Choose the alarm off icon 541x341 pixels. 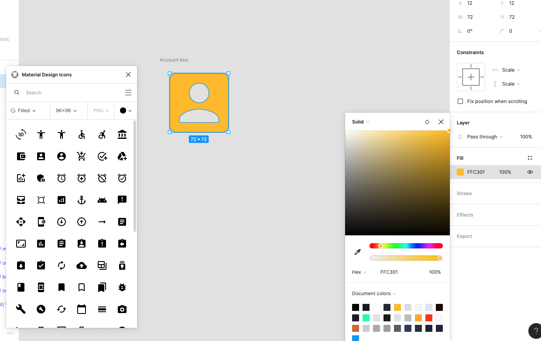coord(102,178)
